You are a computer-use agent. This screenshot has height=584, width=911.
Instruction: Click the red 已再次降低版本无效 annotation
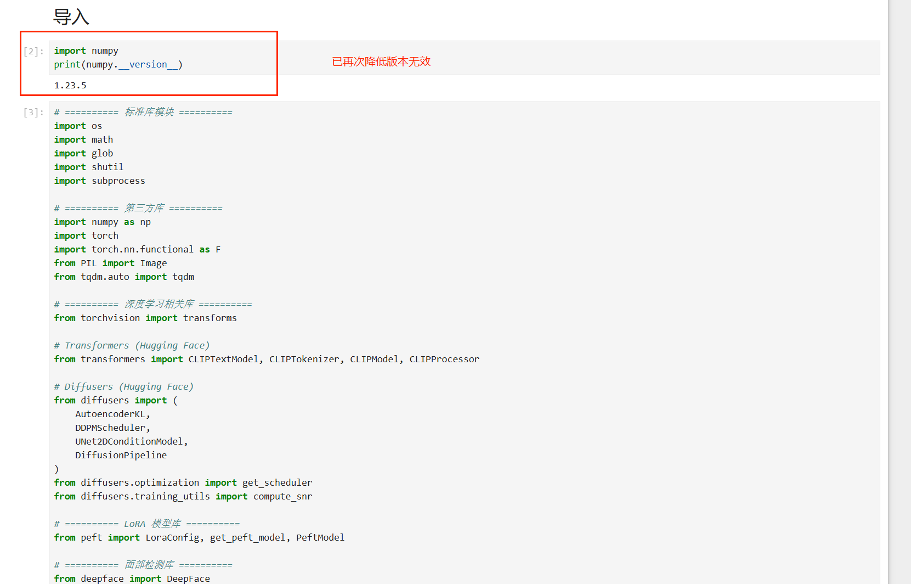coord(381,61)
